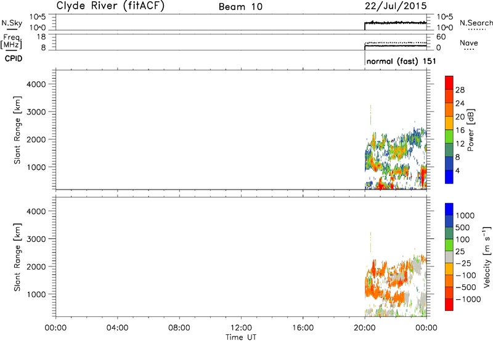493x341 pixels.
Task: Click the gray band of the velocity colorbar
Action: click(449, 257)
